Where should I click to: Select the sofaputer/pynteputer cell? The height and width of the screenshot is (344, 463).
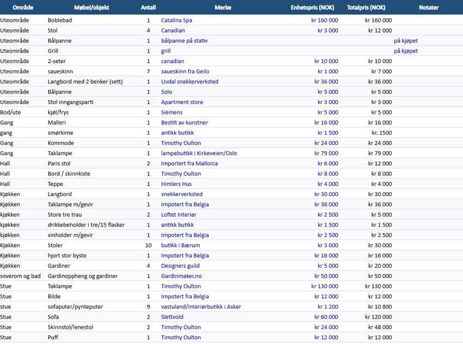75,306
